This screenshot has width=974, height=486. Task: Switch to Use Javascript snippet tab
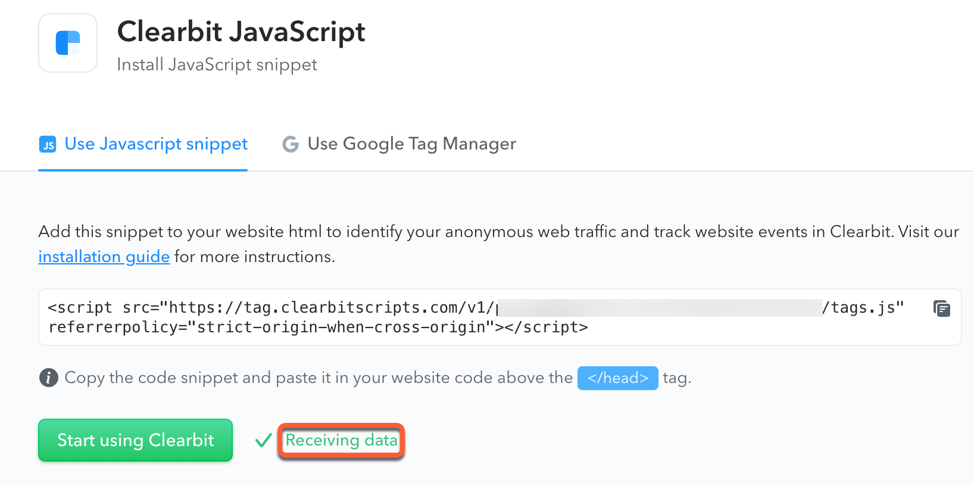click(x=143, y=144)
